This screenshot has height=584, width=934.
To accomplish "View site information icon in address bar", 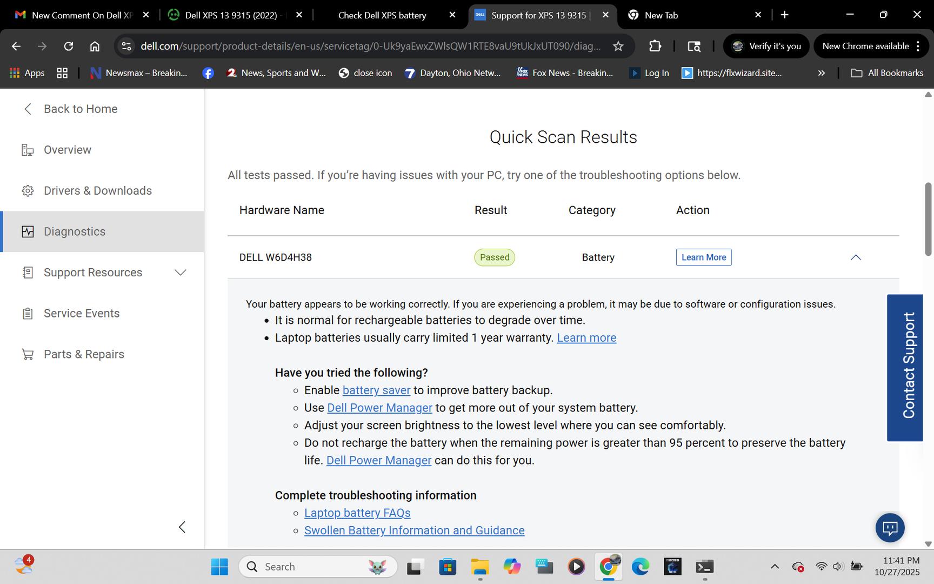I will (x=126, y=47).
